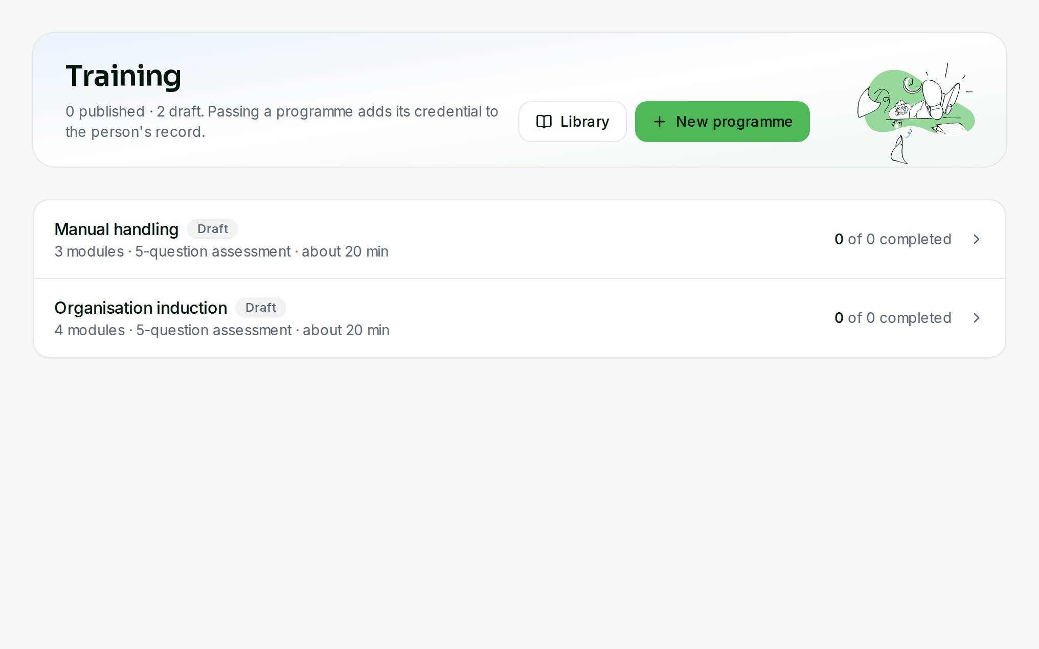Click the plus icon in New programme
The width and height of the screenshot is (1039, 649).
(659, 122)
